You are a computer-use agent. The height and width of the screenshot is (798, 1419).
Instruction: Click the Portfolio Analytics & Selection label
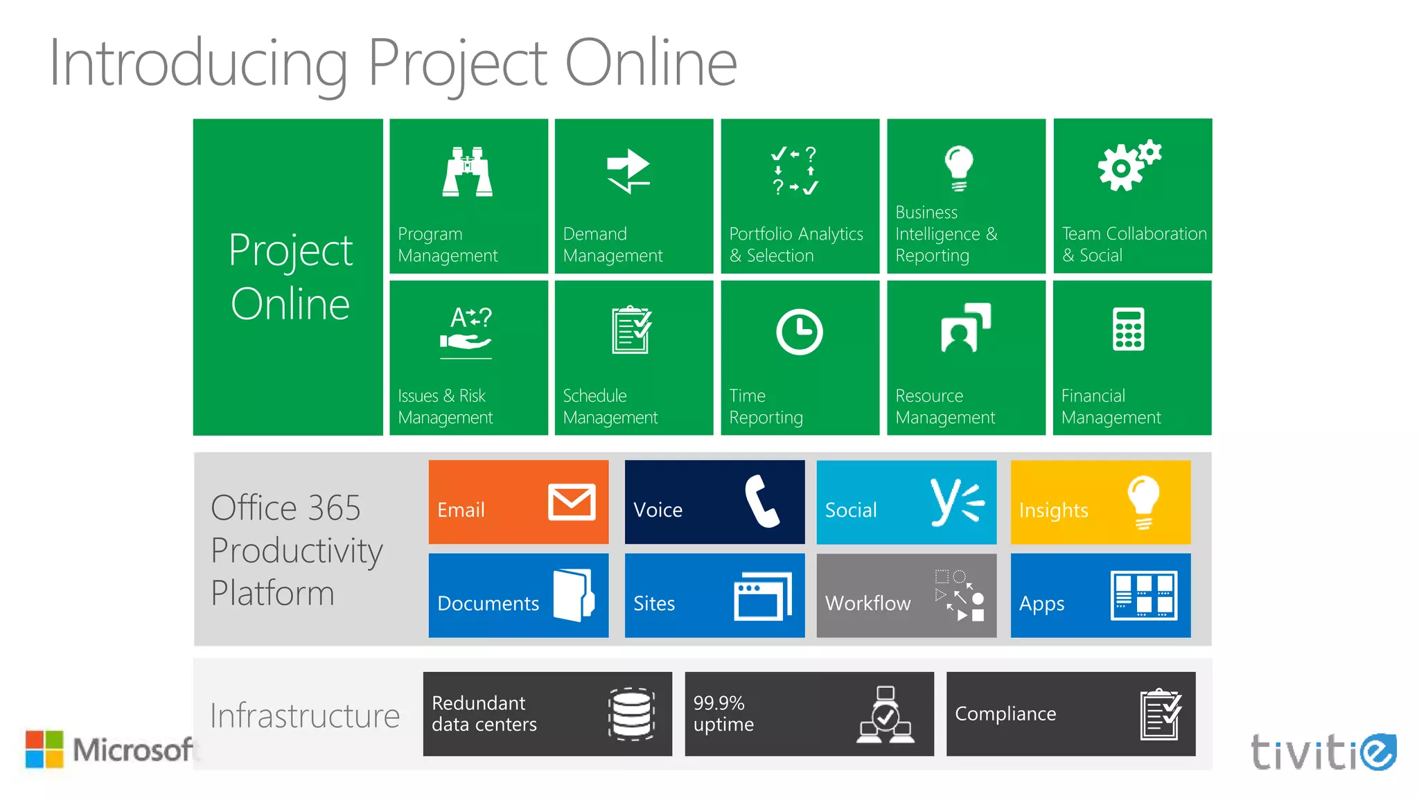(796, 245)
